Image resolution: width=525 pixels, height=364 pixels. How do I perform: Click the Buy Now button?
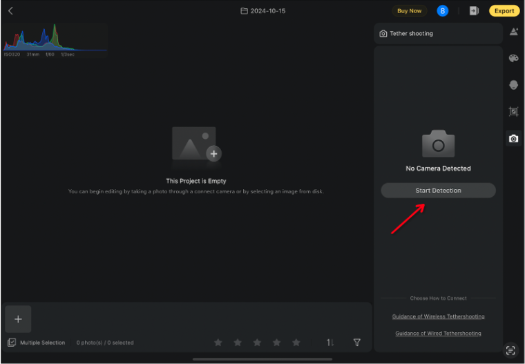pos(409,11)
